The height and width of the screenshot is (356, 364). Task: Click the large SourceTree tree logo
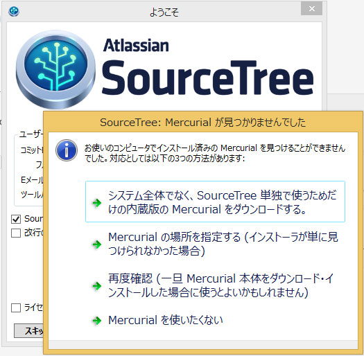[55, 69]
